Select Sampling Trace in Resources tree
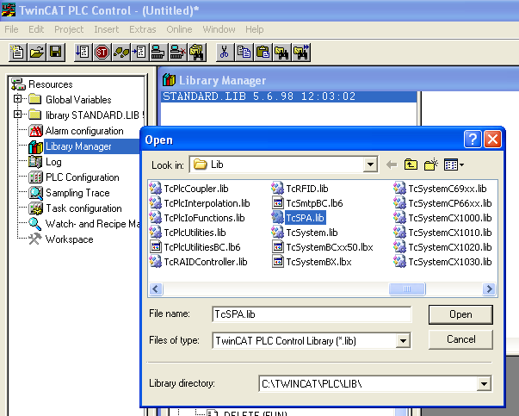This screenshot has height=416, width=519. coord(77,193)
